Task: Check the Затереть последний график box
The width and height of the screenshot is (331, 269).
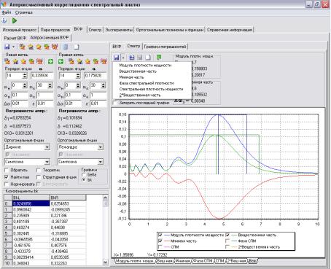Action: point(114,103)
